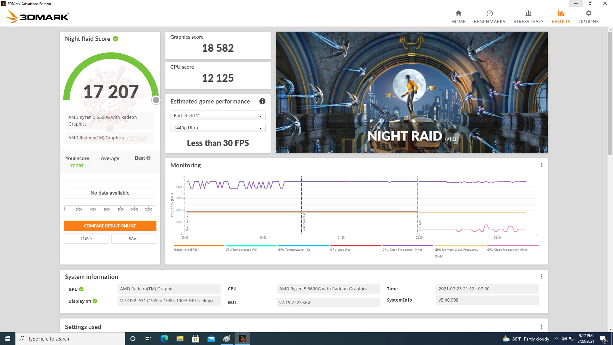Click Compare Result Online button

[x=110, y=226]
